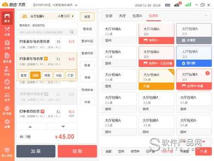214x161 pixels.
Task: Open cloud sync icon with red badge
Action: (177, 5)
